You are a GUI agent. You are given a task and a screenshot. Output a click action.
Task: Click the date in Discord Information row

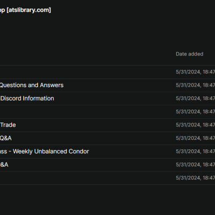pyautogui.click(x=195, y=98)
